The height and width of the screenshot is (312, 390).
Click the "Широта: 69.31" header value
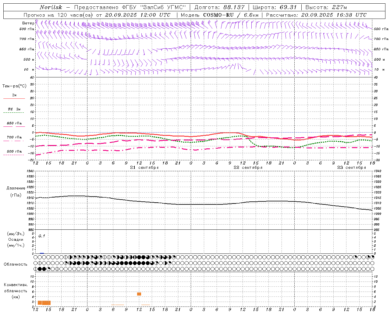click(275, 7)
